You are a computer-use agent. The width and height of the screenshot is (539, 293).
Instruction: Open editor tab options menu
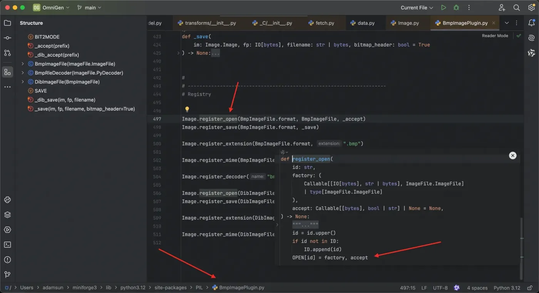click(517, 23)
